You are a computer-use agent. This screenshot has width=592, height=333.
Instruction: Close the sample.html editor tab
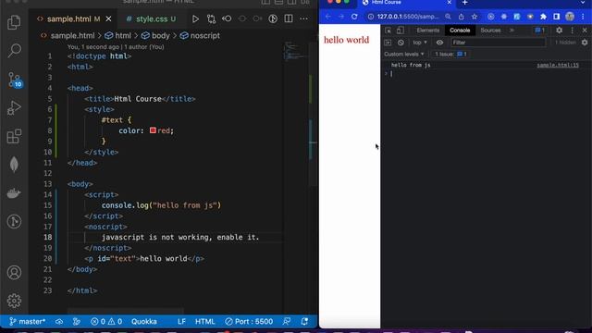pos(109,18)
